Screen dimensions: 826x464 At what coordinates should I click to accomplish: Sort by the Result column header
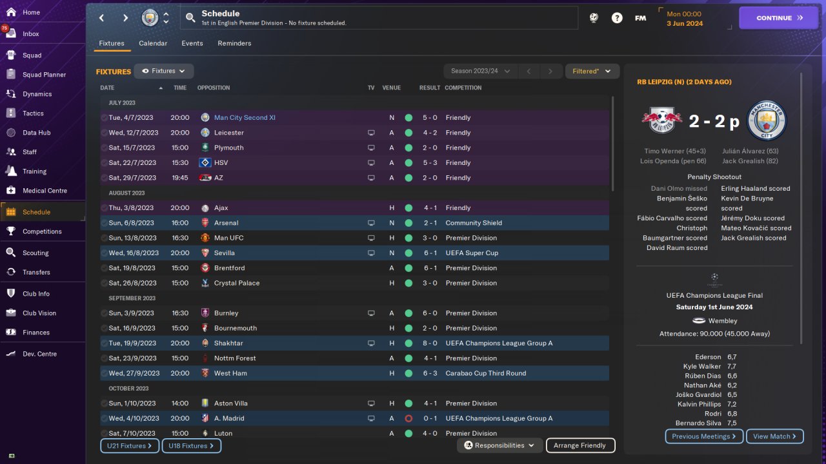coord(430,88)
